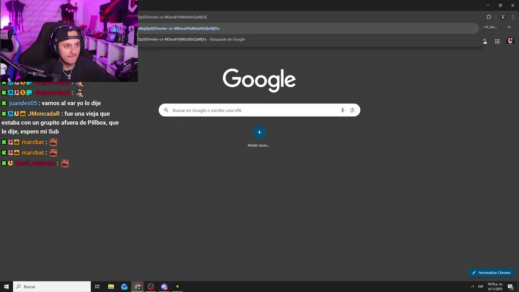519x292 pixels.
Task: Open Outlook mail from the taskbar
Action: point(124,287)
